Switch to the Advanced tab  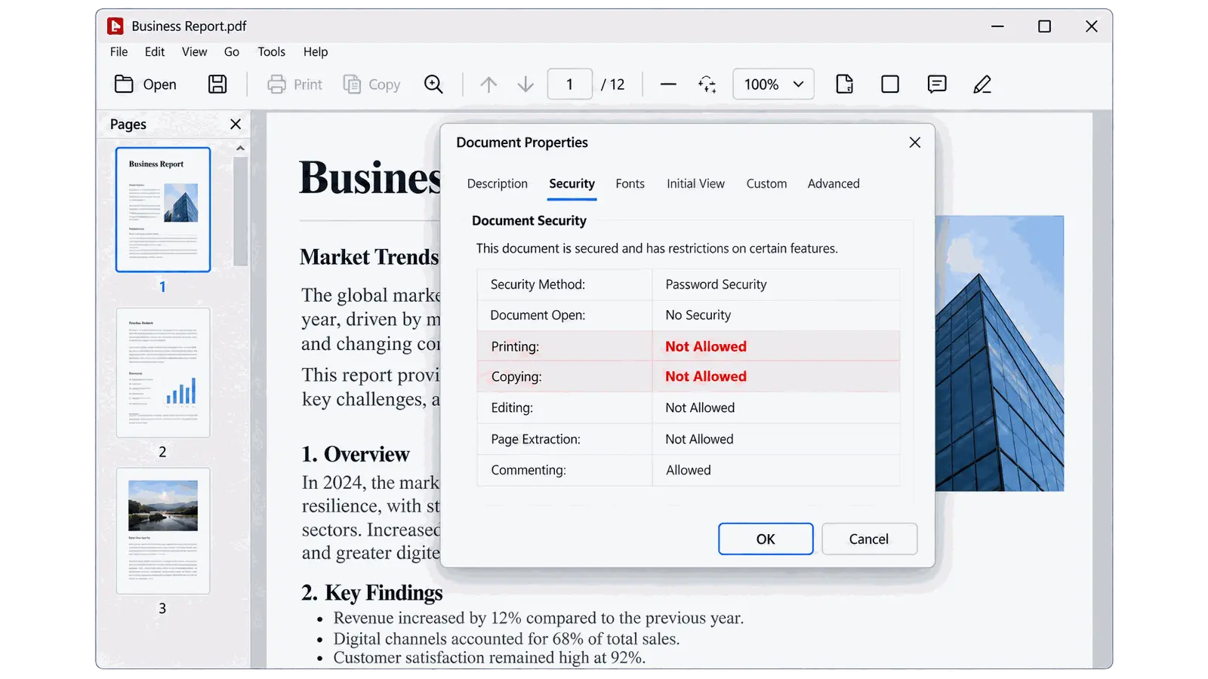pyautogui.click(x=834, y=183)
